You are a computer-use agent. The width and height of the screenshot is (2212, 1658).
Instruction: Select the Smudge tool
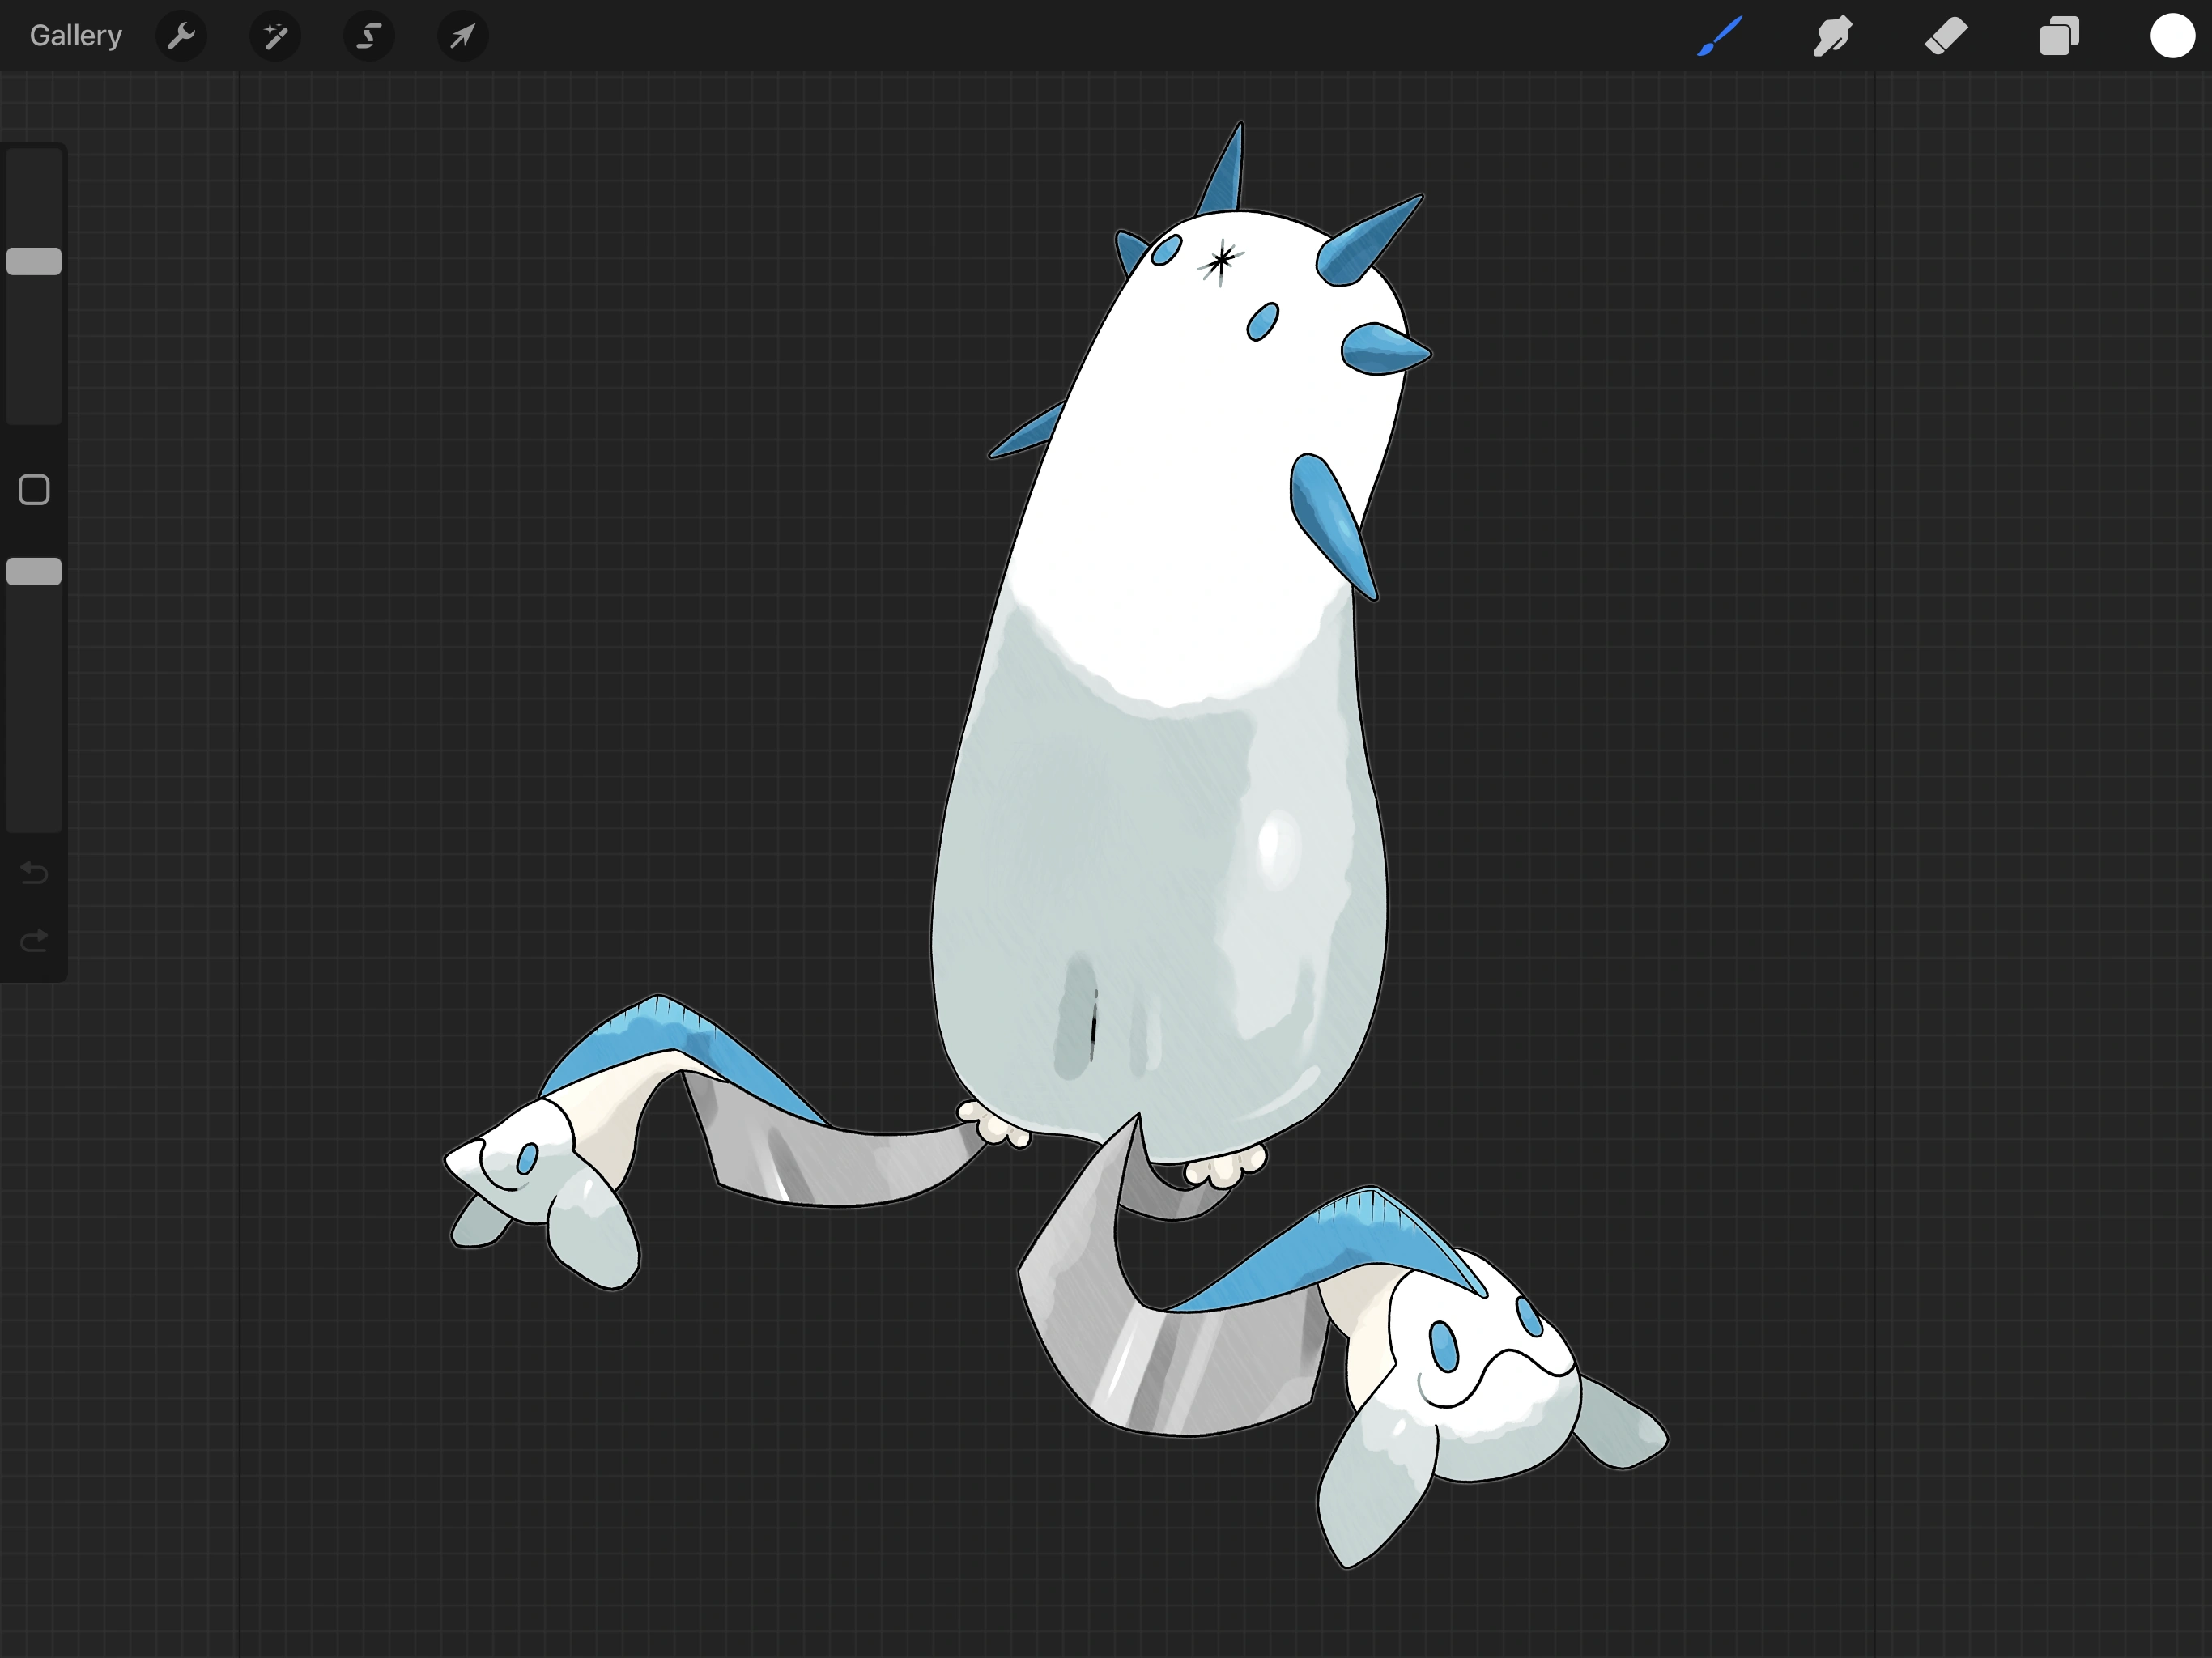click(1832, 36)
